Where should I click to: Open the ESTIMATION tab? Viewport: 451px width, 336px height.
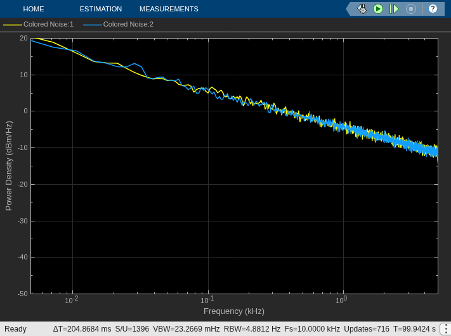pos(101,9)
